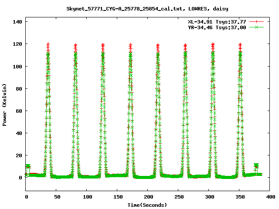The image size is (279, 209).
Task: Click the plot title "Skynet_57771_CYG-A_25778_25854_cal.txt, LOWRES, daisy"
Action: pyautogui.click(x=147, y=9)
